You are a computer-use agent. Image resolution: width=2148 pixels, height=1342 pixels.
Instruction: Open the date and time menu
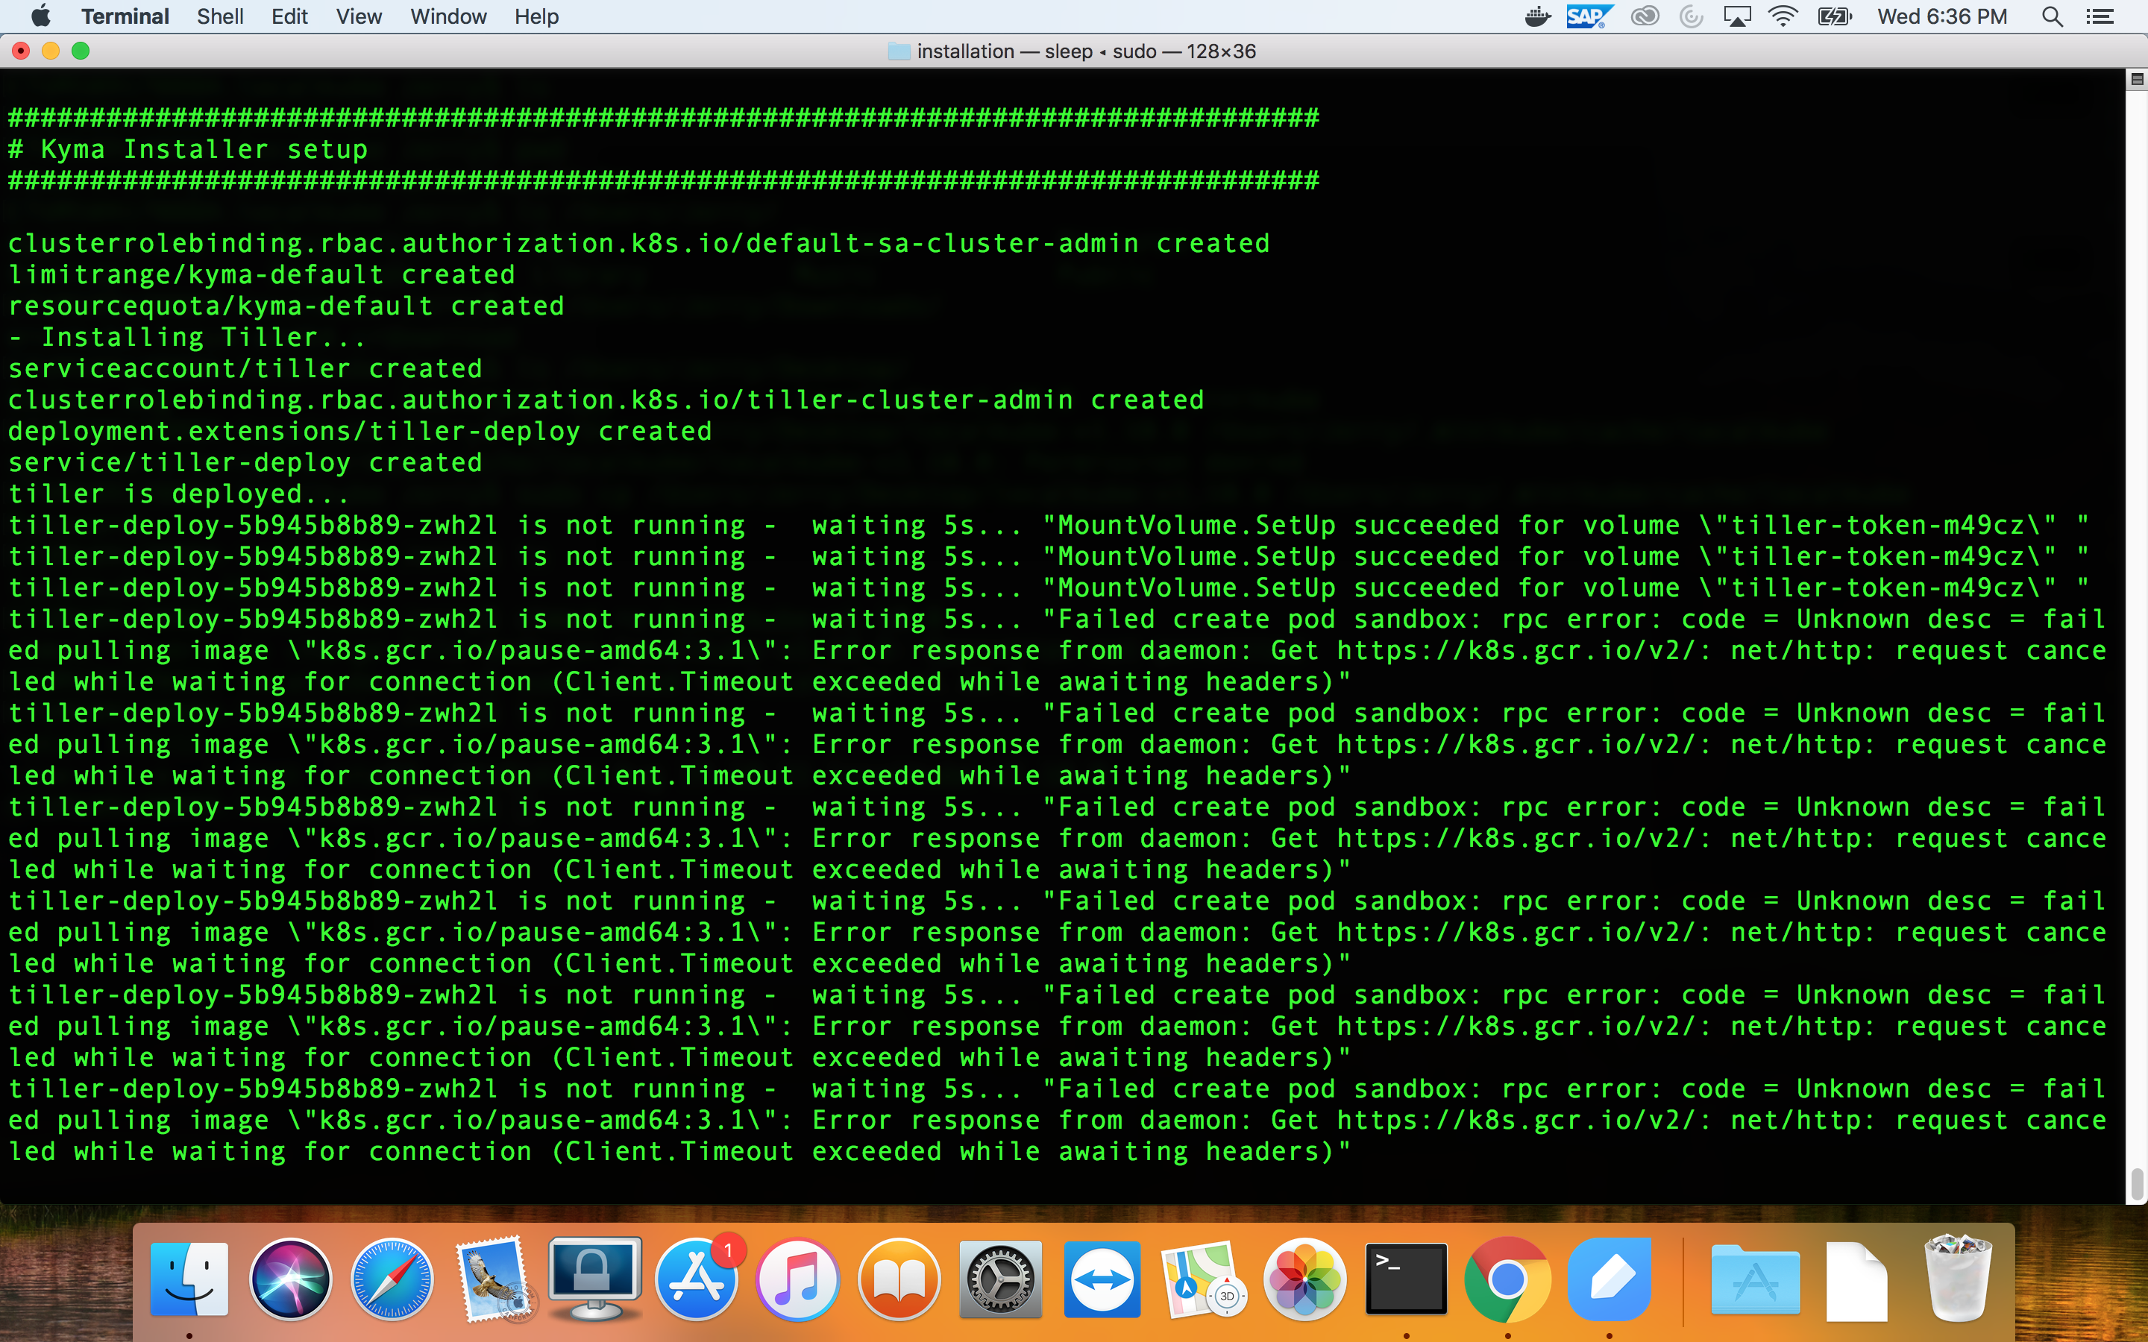pos(1942,17)
